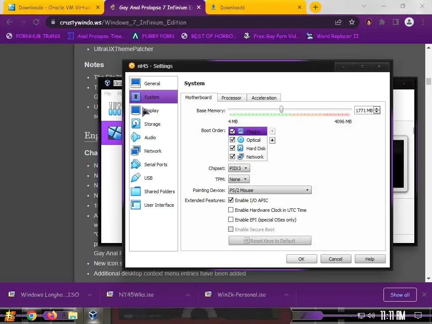Move selected boot device down arrow
Viewport: 432px width, 324px height.
click(272, 140)
